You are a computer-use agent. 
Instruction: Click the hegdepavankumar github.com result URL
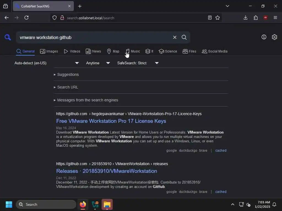(x=129, y=114)
